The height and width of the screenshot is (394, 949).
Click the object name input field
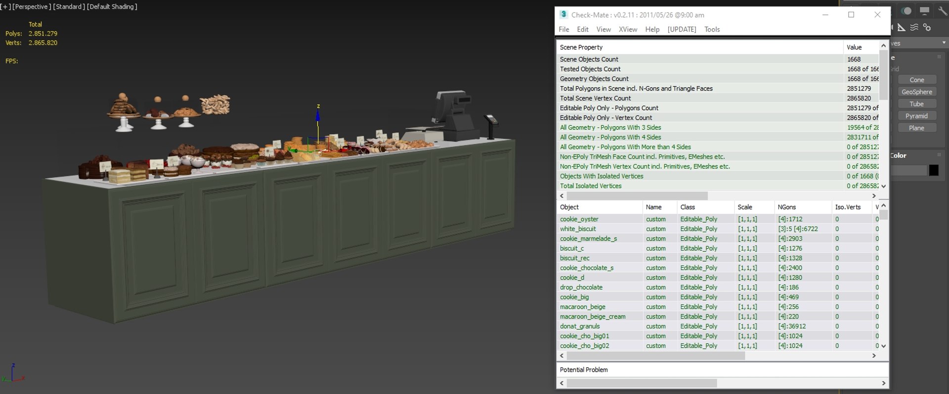(909, 170)
